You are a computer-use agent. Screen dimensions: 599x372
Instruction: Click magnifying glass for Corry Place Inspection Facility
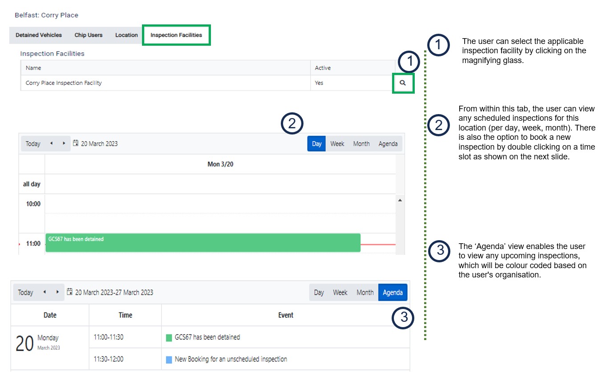[403, 83]
